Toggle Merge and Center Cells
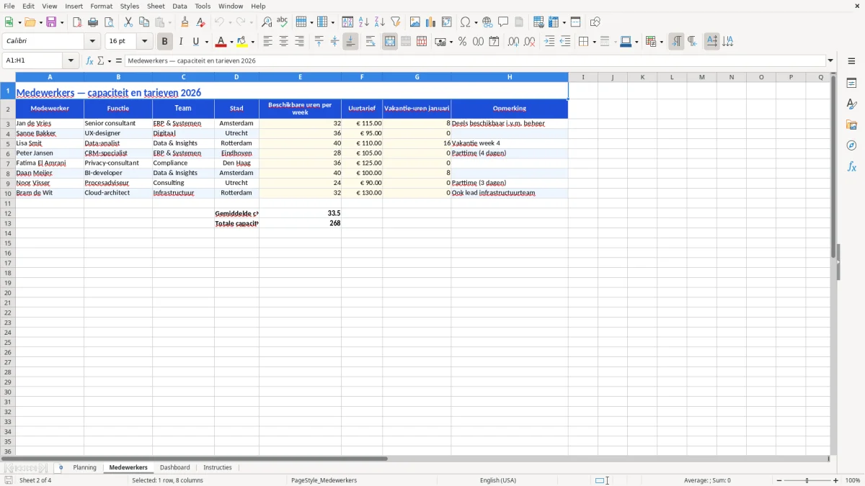The width and height of the screenshot is (865, 486). pyautogui.click(x=390, y=42)
